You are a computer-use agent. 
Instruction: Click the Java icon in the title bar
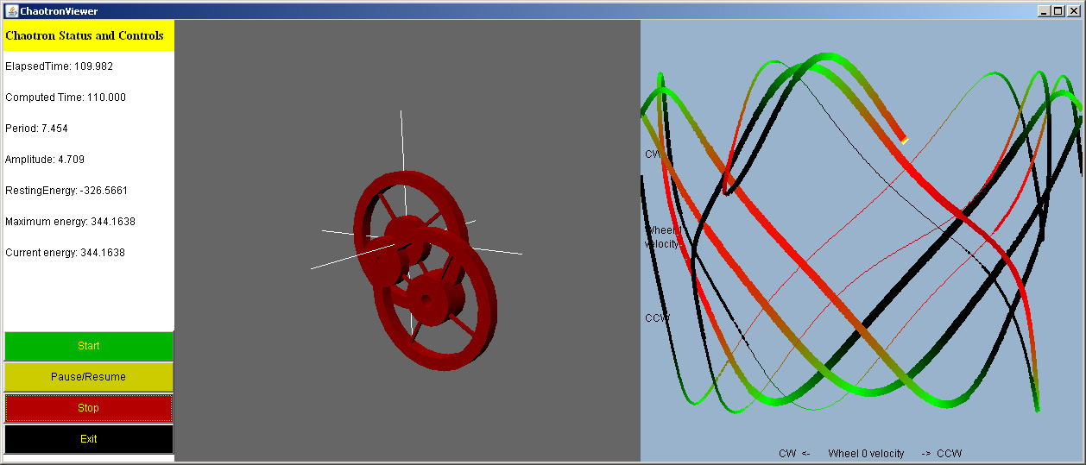coord(10,11)
